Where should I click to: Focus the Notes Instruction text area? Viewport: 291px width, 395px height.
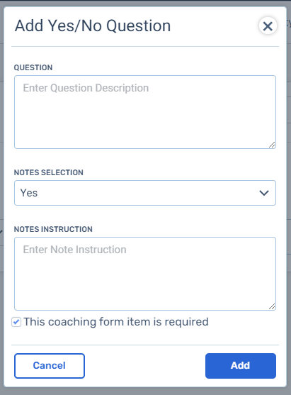pos(145,274)
